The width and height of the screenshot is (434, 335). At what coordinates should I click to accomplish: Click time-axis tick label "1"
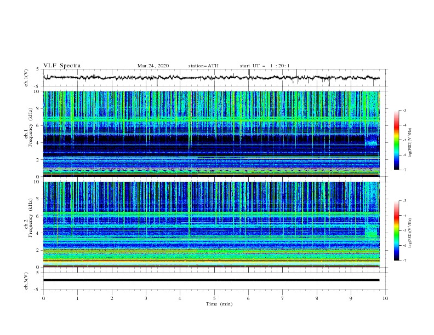[x=78, y=298]
